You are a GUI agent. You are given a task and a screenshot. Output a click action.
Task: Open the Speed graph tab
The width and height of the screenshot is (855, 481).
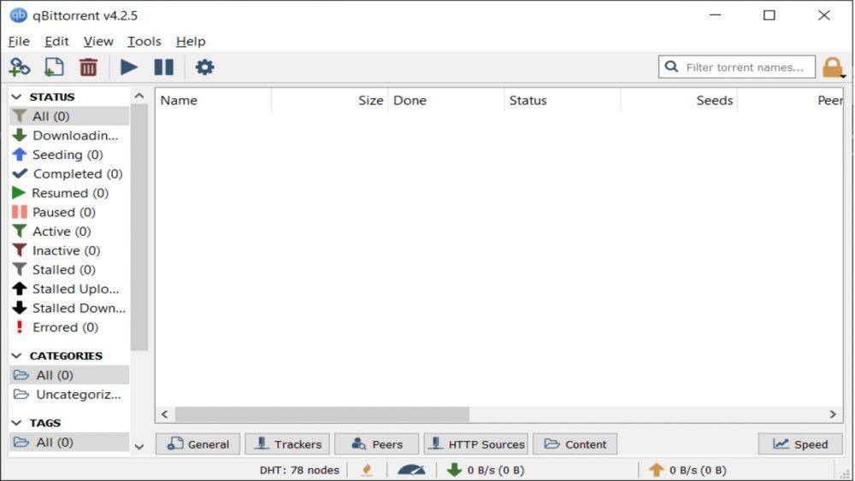800,444
